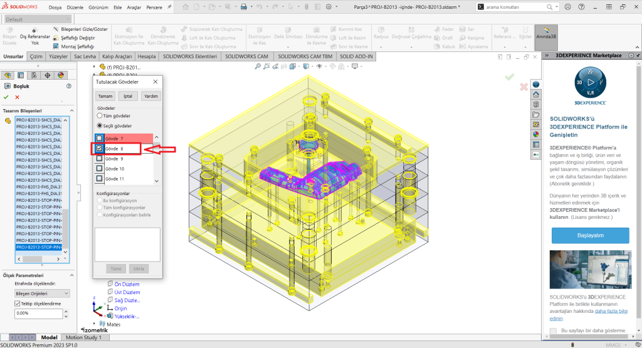
Task: Select the Tüm gövdeler radio button
Action: pos(99,116)
